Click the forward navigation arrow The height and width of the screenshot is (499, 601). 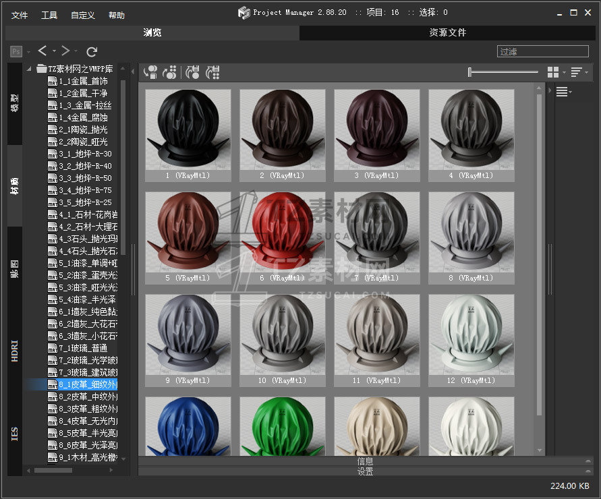click(65, 51)
